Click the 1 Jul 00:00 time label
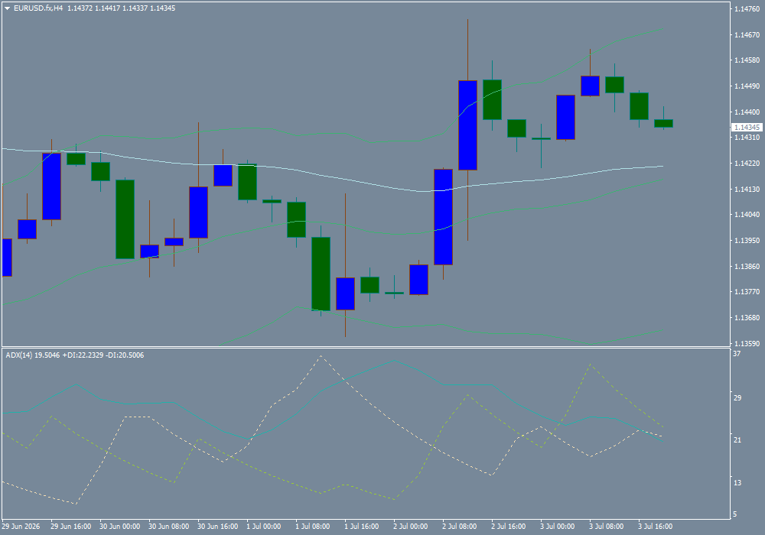 [x=263, y=527]
